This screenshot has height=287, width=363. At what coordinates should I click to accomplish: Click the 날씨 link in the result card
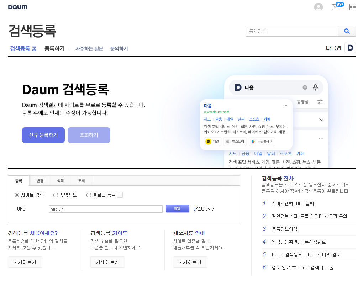coord(241,119)
